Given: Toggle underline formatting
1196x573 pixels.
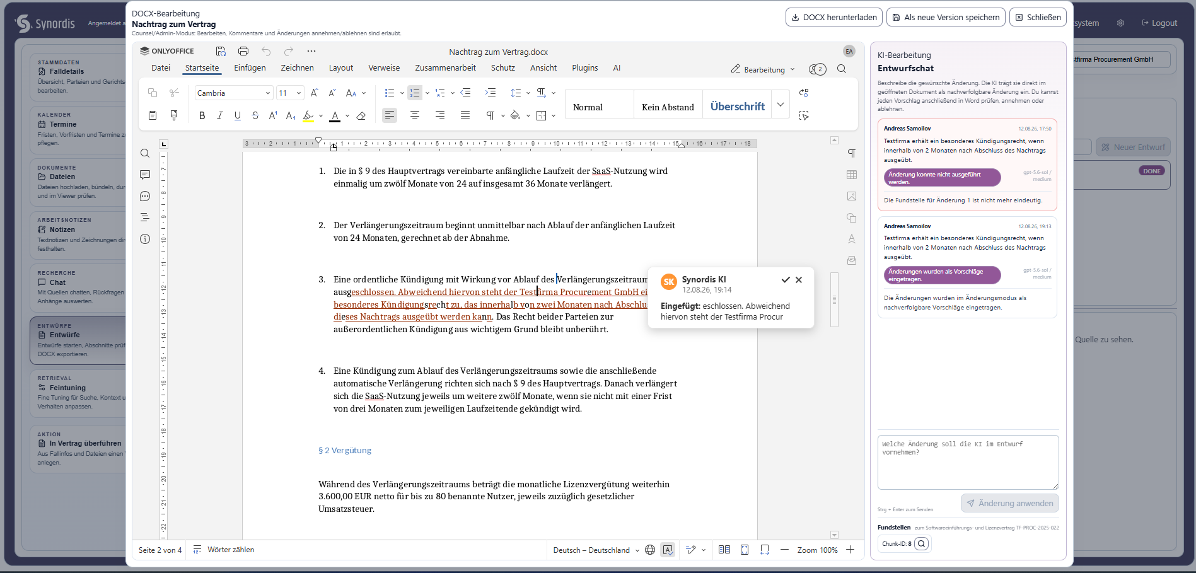Looking at the screenshot, I should coord(238,115).
